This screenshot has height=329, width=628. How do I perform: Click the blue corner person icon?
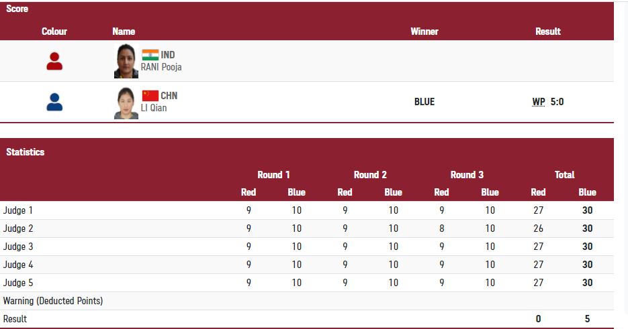tap(54, 102)
